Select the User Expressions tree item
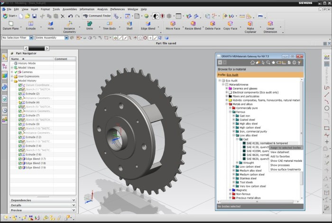This screenshot has height=223, width=332. click(28, 76)
